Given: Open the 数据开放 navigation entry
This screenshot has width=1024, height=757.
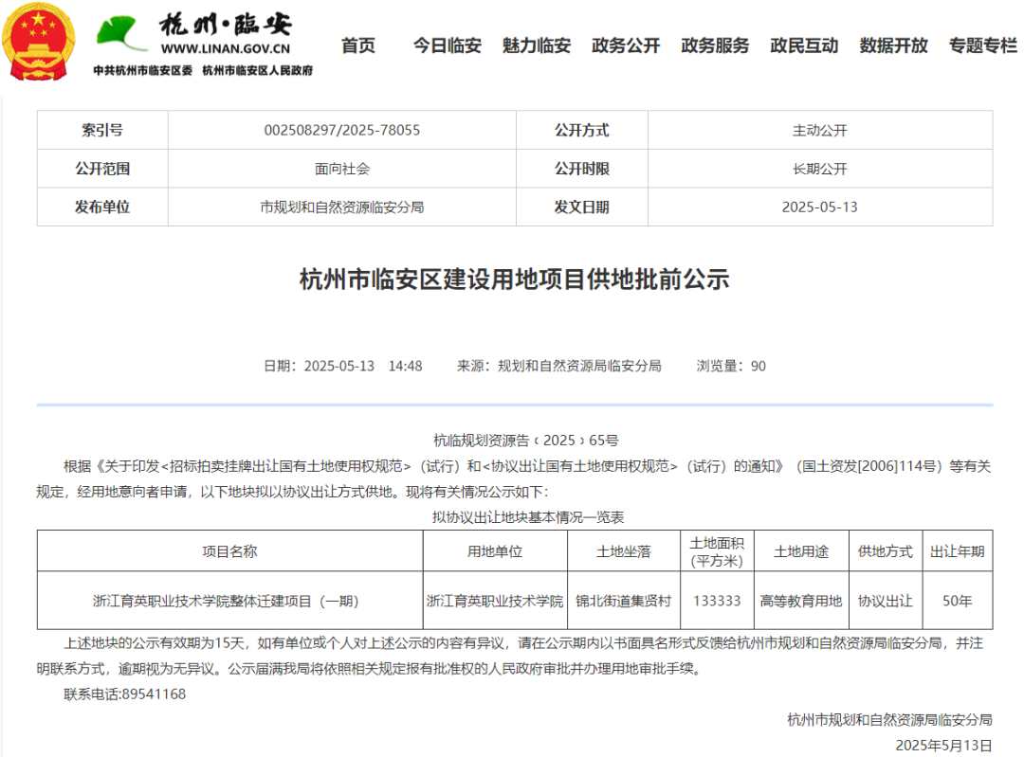Looking at the screenshot, I should (892, 45).
